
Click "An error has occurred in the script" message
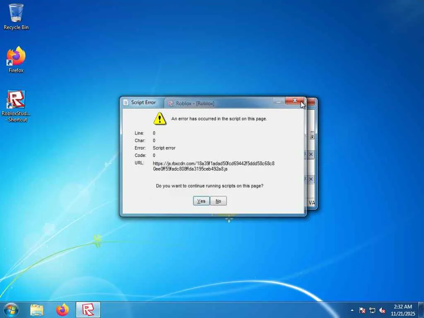[219, 119]
